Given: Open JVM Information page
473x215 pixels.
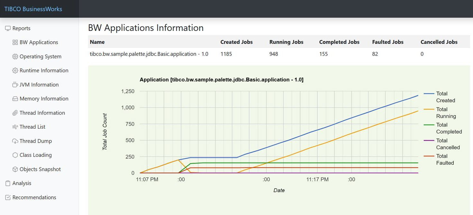Looking at the screenshot, I should click(39, 85).
